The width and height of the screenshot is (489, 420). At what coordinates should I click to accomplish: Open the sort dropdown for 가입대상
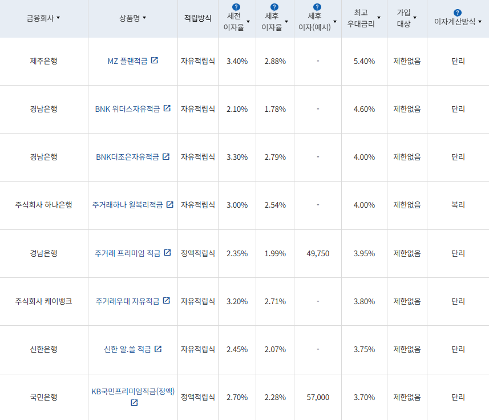pyautogui.click(x=416, y=18)
